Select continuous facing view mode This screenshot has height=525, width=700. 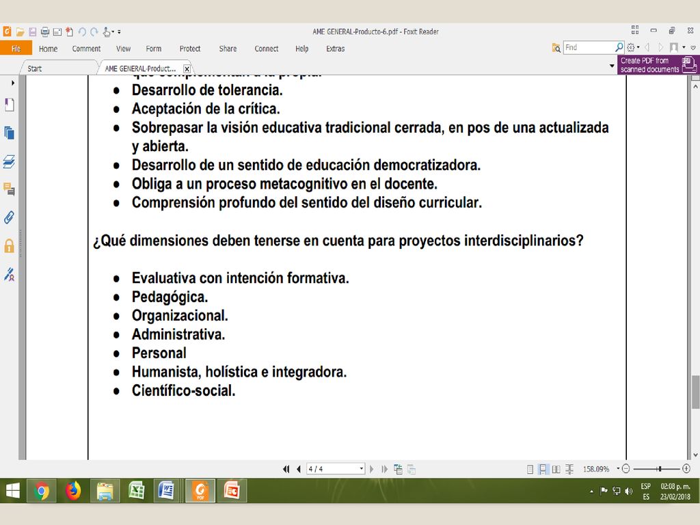coord(569,469)
